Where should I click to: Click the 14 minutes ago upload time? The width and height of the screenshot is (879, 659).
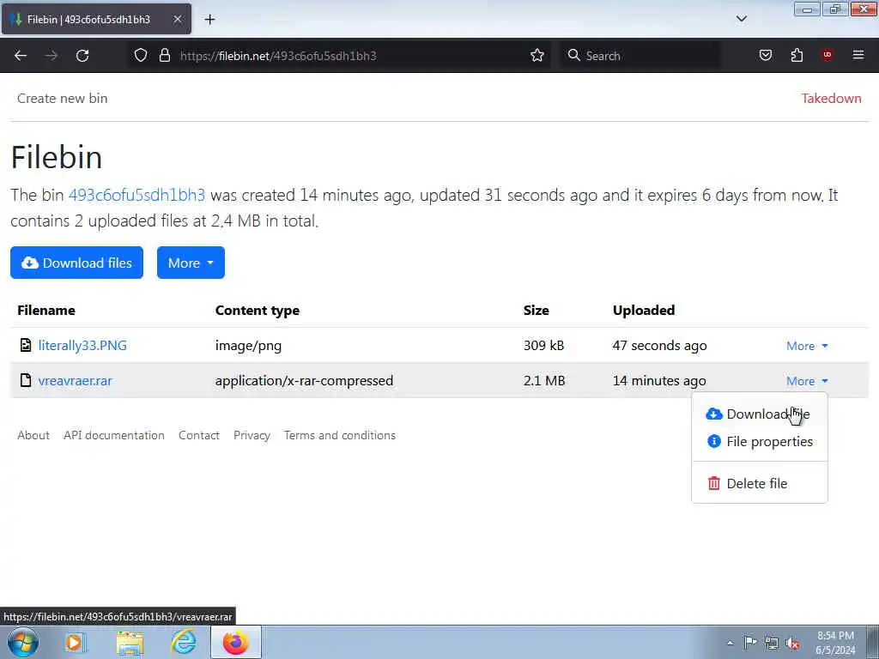[x=659, y=380]
